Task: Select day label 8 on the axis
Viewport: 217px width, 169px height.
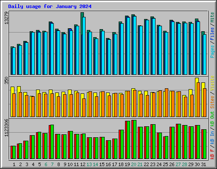Action: 58,164
